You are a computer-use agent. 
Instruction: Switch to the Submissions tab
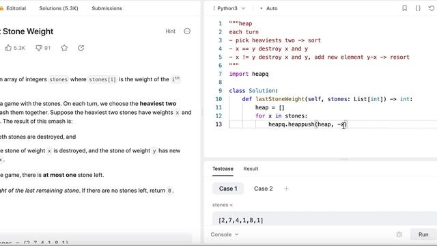[107, 8]
